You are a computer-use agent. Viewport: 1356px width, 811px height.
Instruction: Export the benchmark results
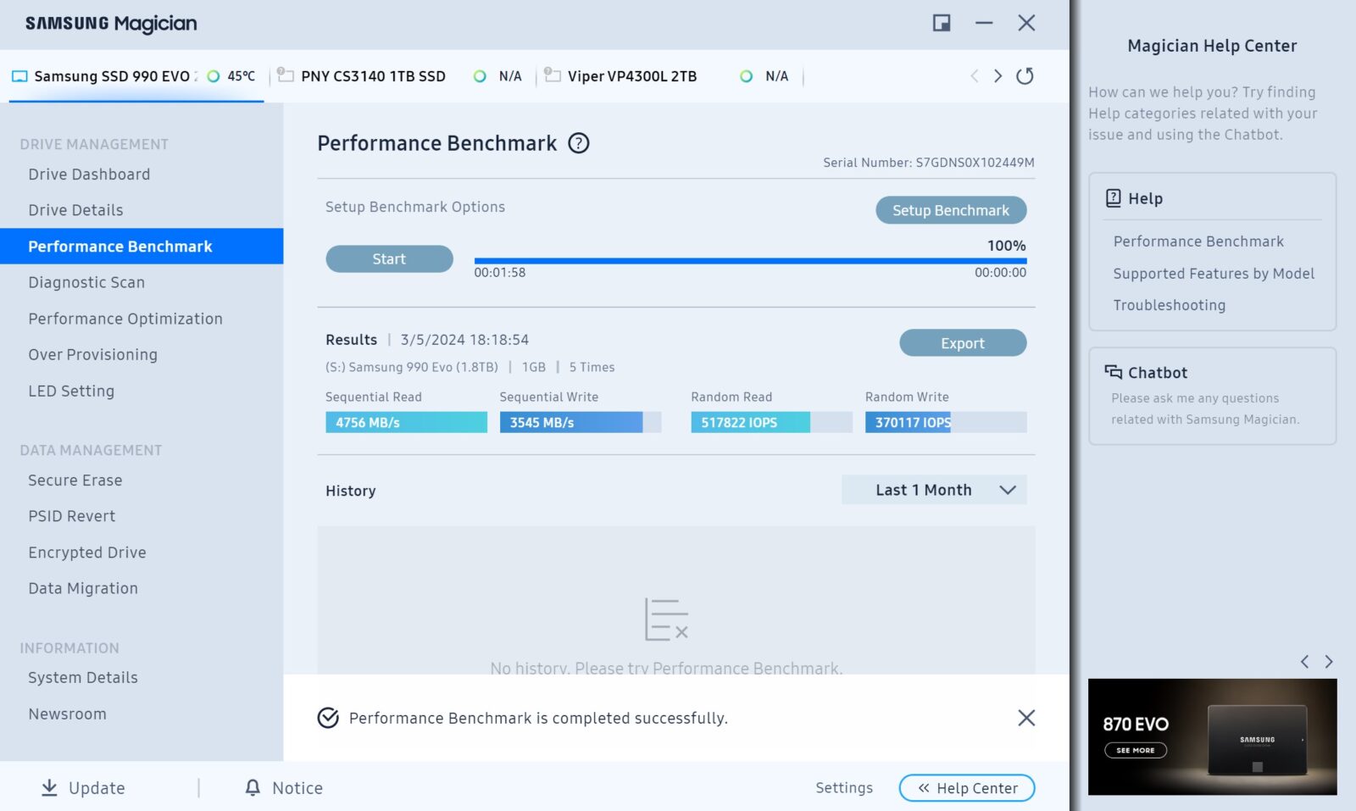962,343
